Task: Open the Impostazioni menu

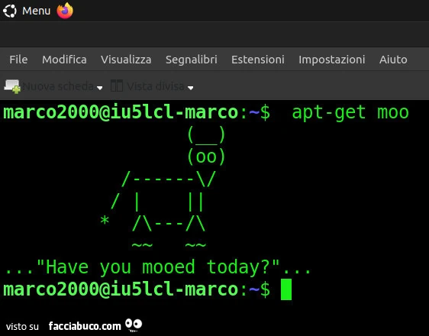Action: (x=331, y=60)
